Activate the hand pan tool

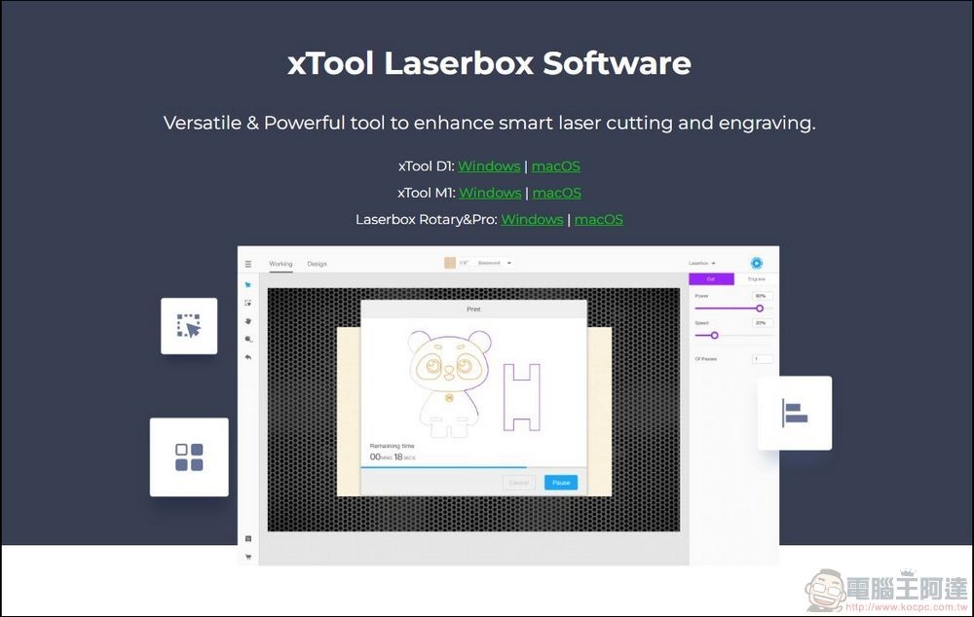click(248, 321)
